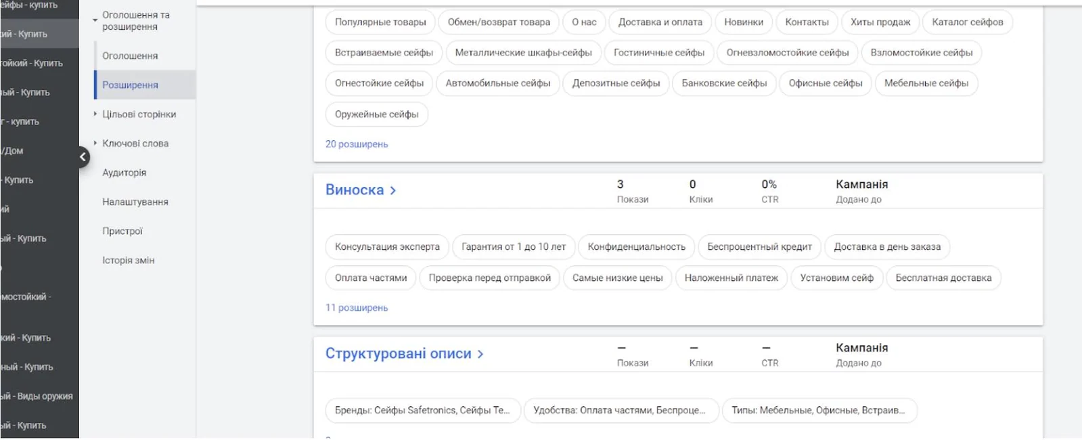Collapse the left campaign sidebar arrow
The image size is (1082, 440).
(x=83, y=157)
